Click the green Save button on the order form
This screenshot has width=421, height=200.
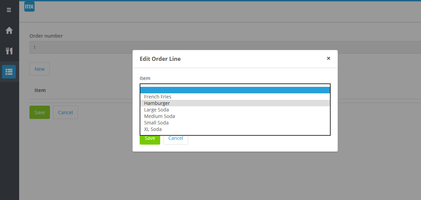tap(39, 112)
